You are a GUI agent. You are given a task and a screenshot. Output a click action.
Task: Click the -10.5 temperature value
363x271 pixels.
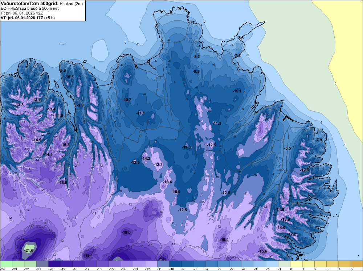tap(69, 77)
